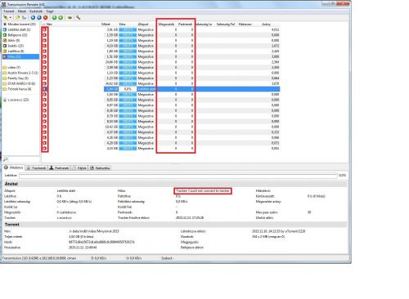Image resolution: width=409 pixels, height=299 pixels.
Task: Click the Letöltve download progress bar
Action: [178, 176]
